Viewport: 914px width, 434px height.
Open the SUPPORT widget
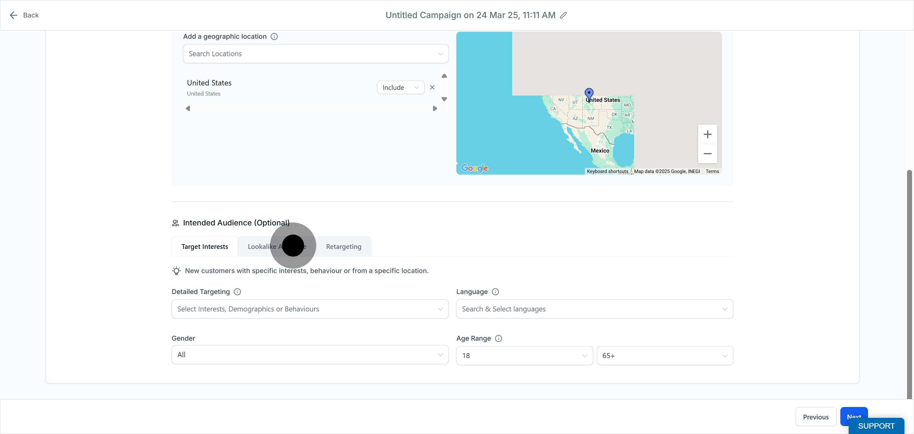(876, 426)
